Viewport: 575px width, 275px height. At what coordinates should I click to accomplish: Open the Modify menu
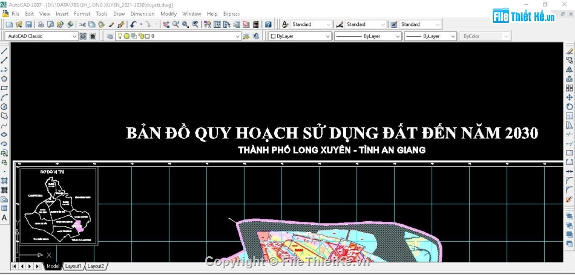169,14
